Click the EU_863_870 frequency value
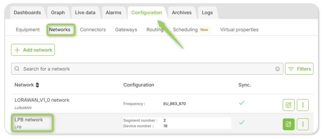The height and width of the screenshot is (139, 324). [x=175, y=104]
